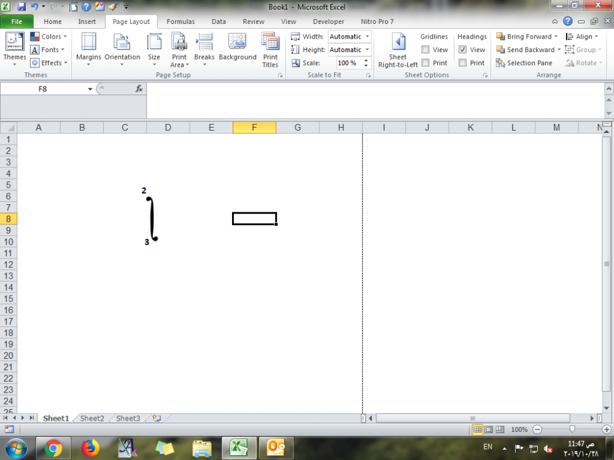The height and width of the screenshot is (460, 614).
Task: Open Sheet Options dialog launcher
Action: click(485, 75)
